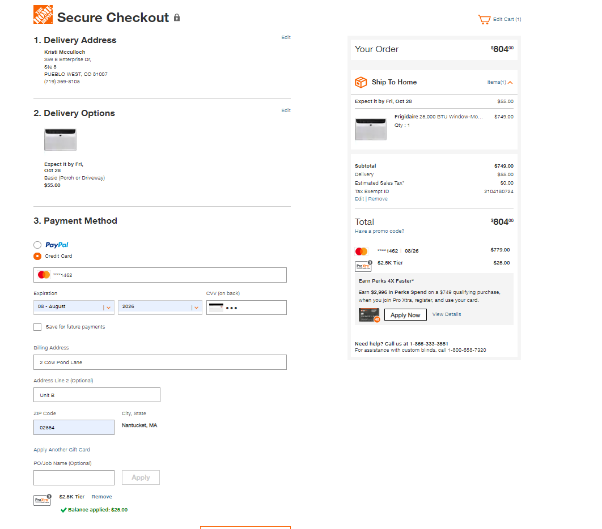The image size is (602, 529).
Task: Click the PO/Job Name field
Action: tap(74, 477)
